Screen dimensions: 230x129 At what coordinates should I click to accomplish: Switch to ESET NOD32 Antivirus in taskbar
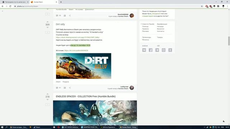[x=70, y=127]
